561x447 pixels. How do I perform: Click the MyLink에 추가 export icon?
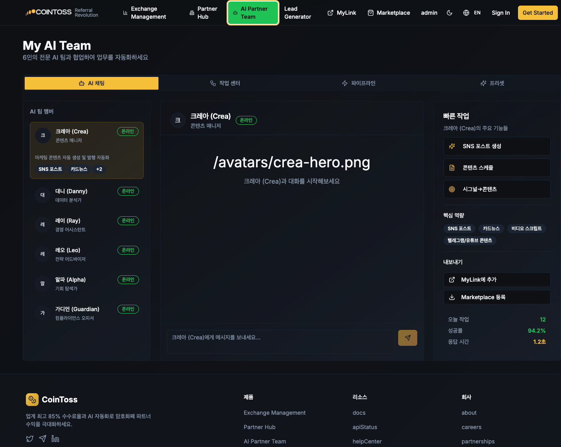[452, 280]
